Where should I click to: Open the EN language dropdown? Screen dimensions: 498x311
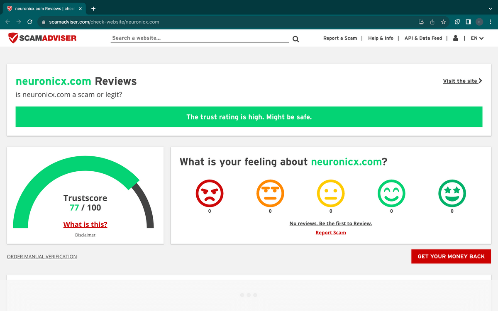[477, 38]
